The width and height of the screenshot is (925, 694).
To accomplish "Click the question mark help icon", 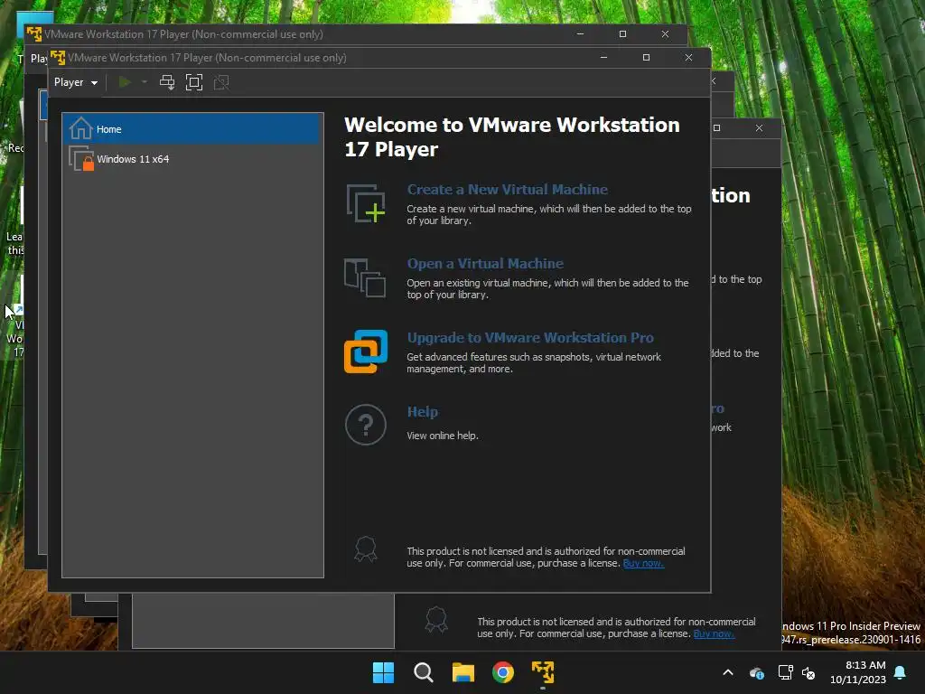I will tap(366, 425).
